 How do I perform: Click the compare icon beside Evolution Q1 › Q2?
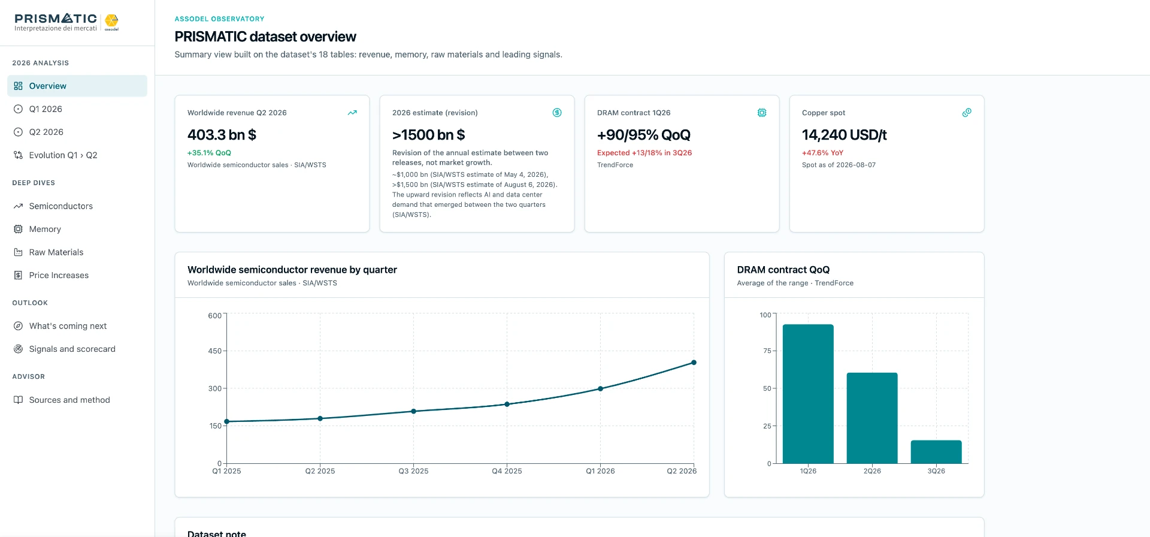pos(18,155)
